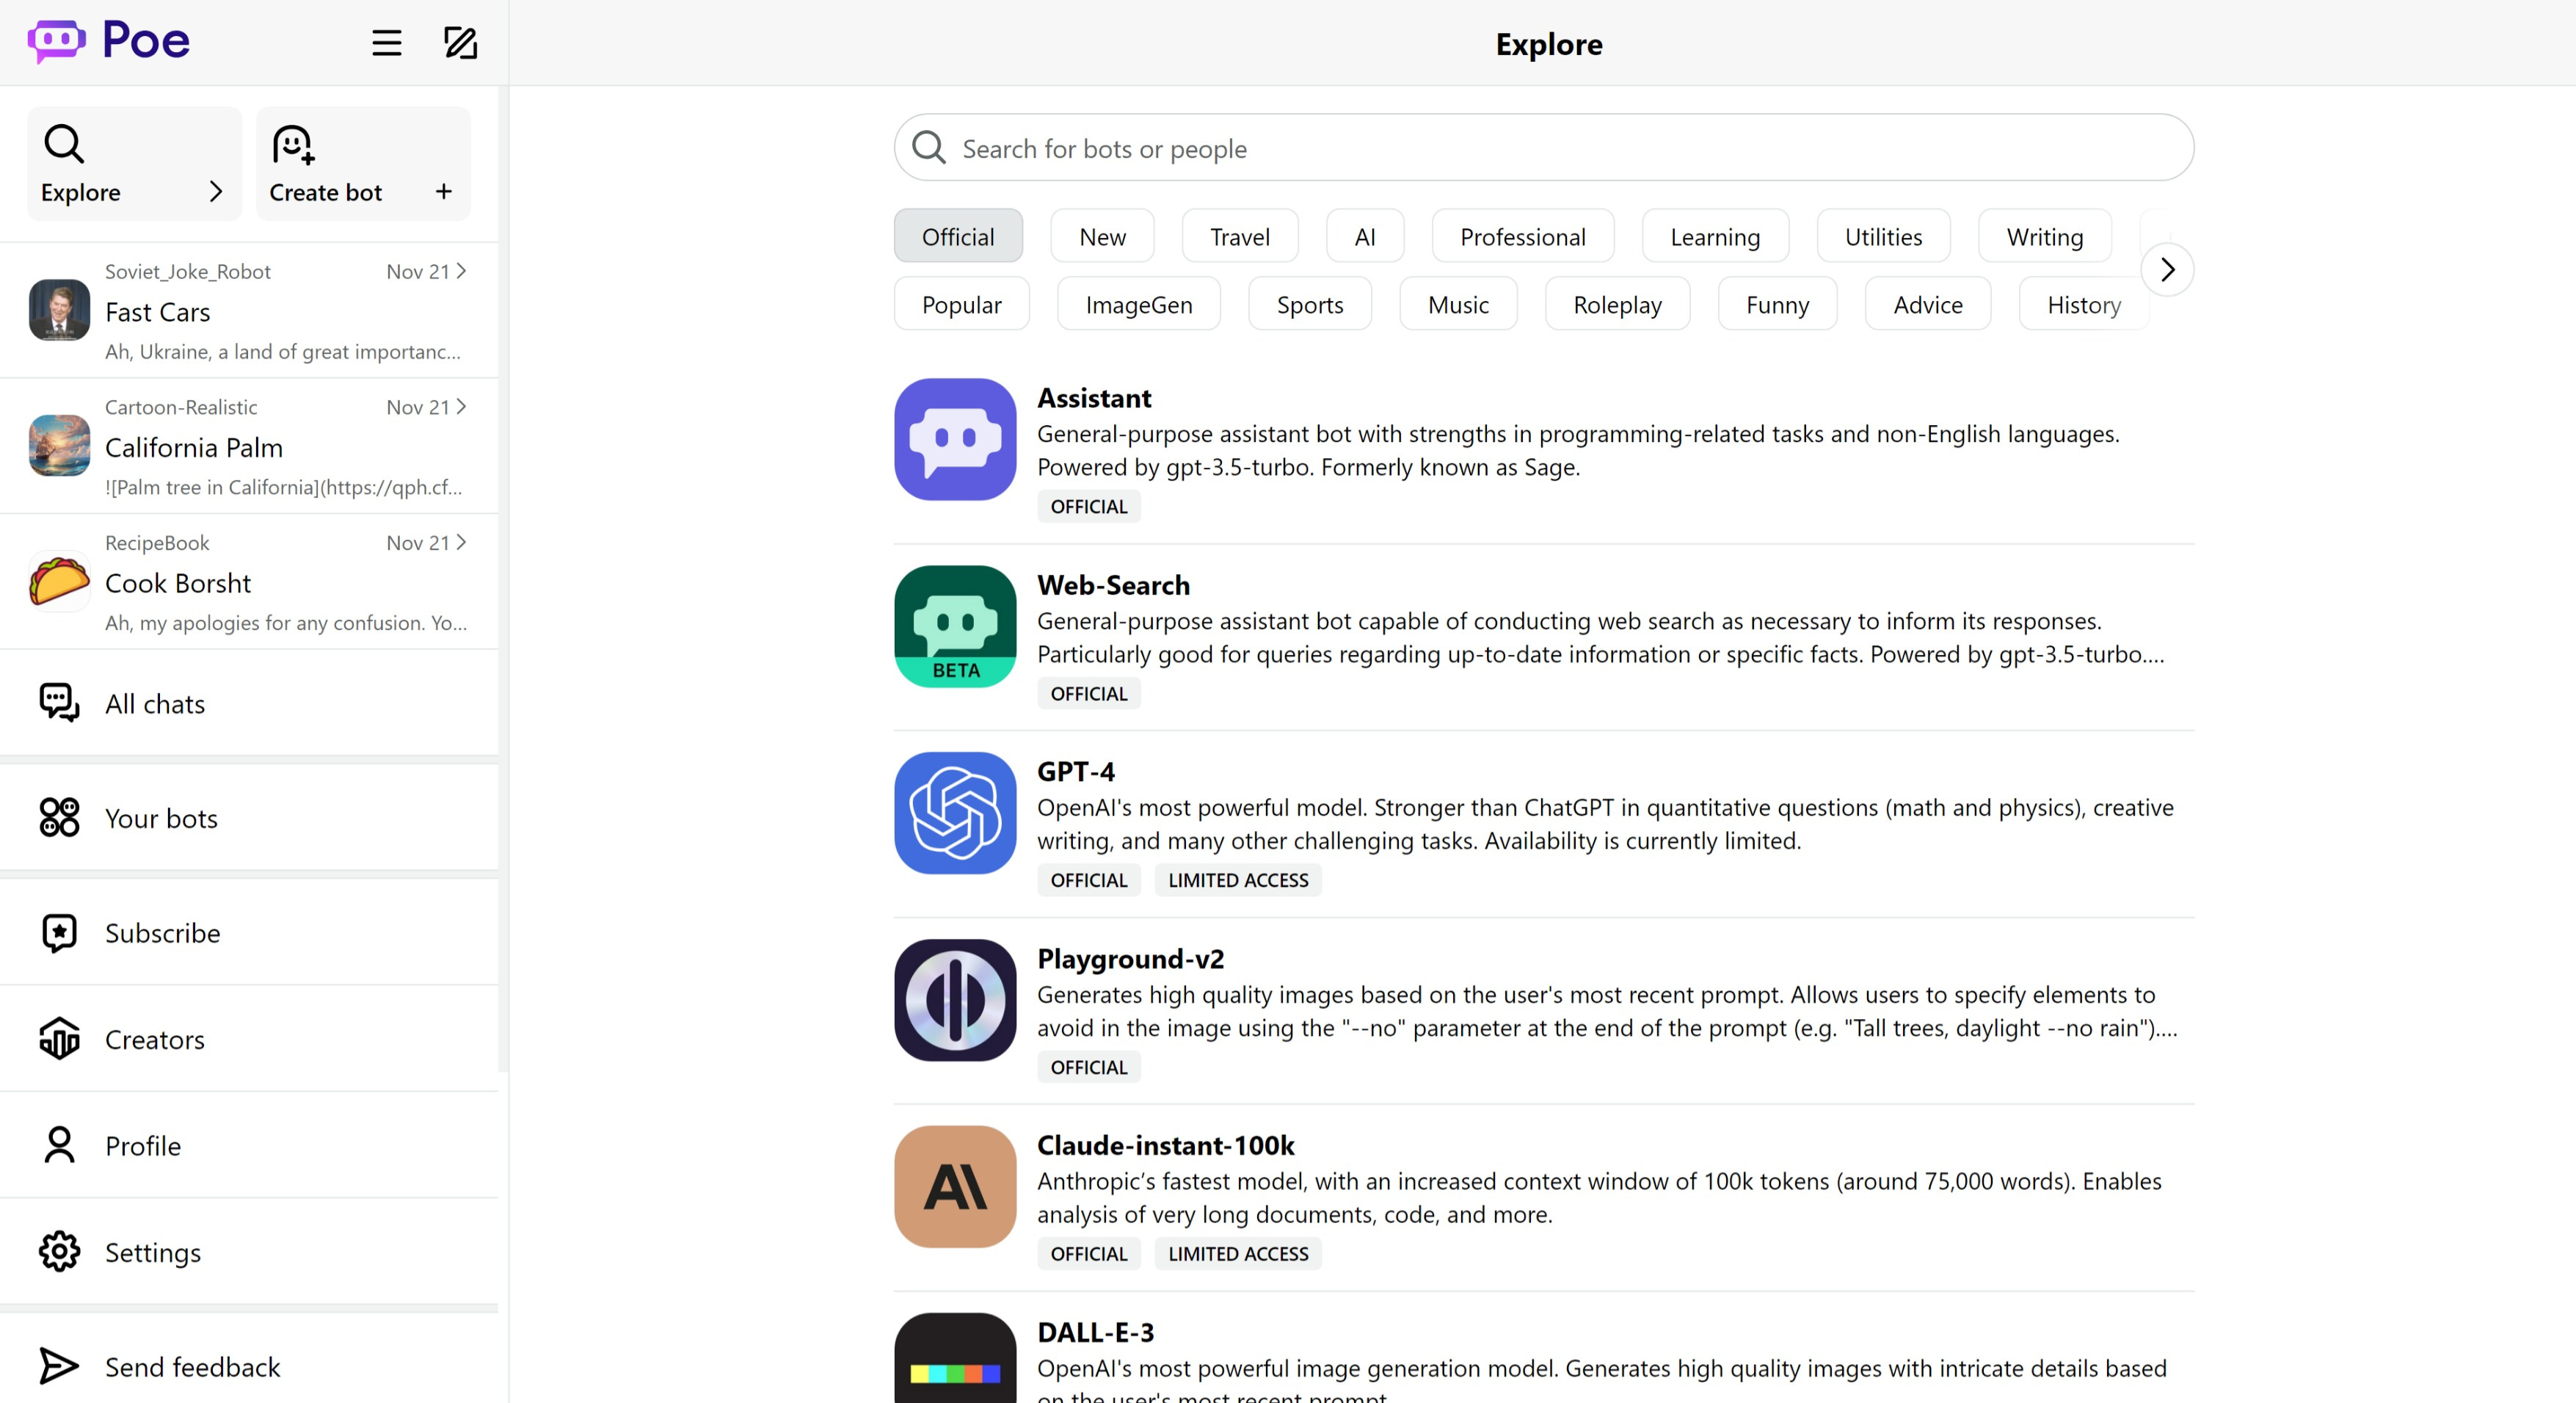Select the Official category tab

[x=958, y=236]
